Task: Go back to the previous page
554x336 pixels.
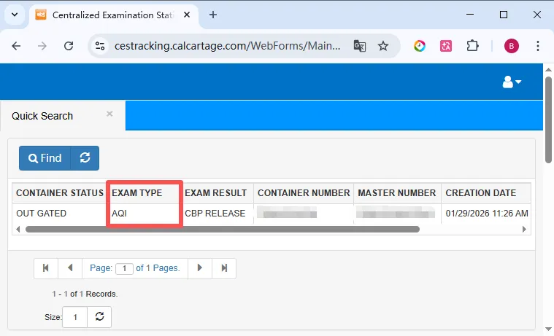Action: (16, 46)
